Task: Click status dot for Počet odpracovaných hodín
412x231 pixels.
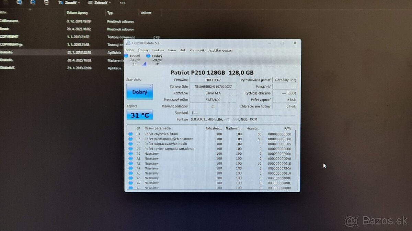Action: [131, 144]
